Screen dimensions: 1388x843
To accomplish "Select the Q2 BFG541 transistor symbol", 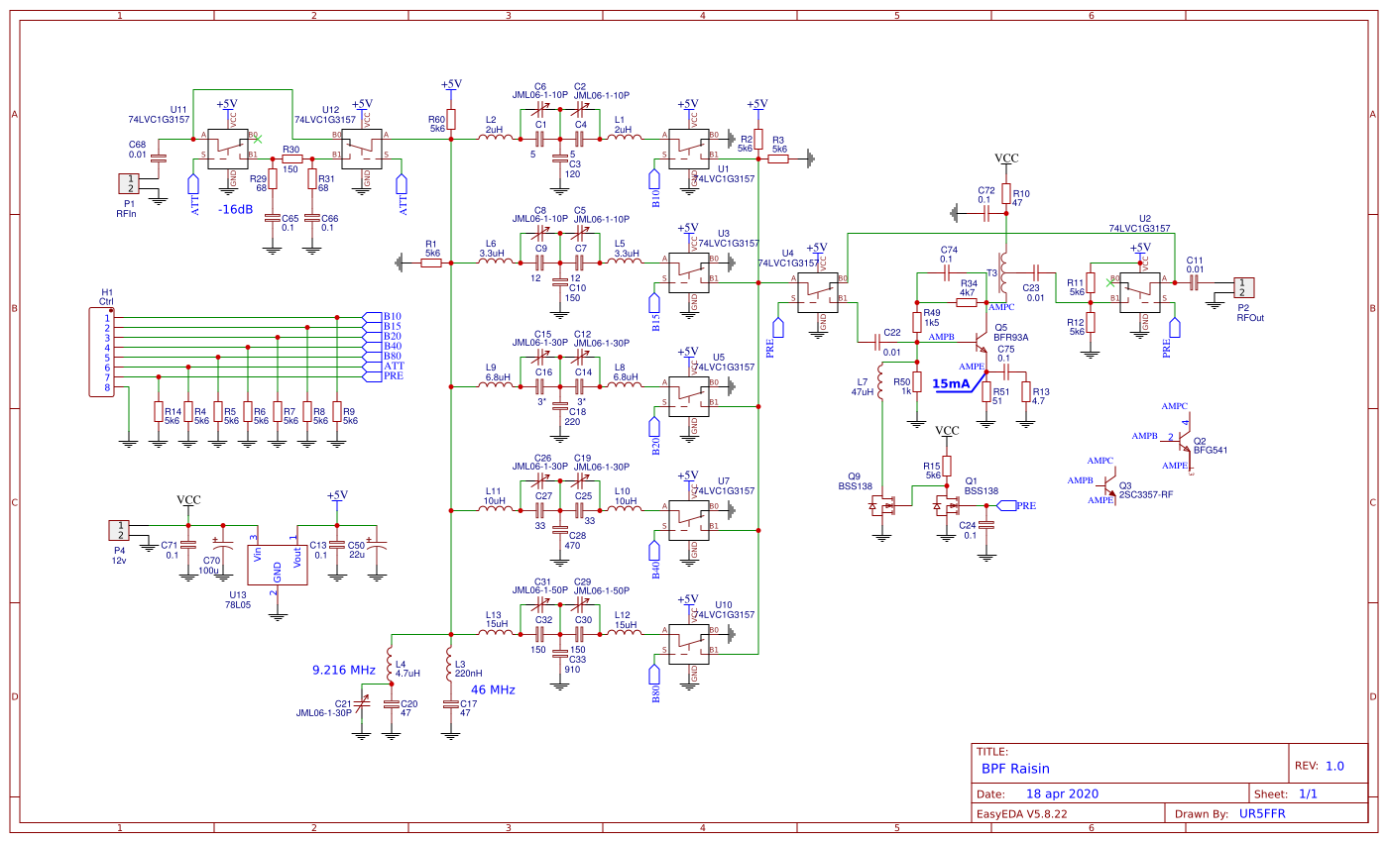I will click(x=1181, y=439).
